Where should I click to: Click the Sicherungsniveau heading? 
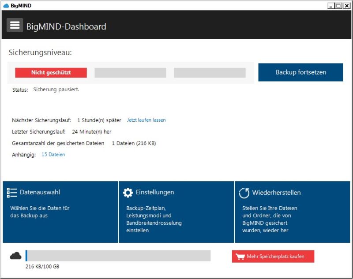coord(40,52)
